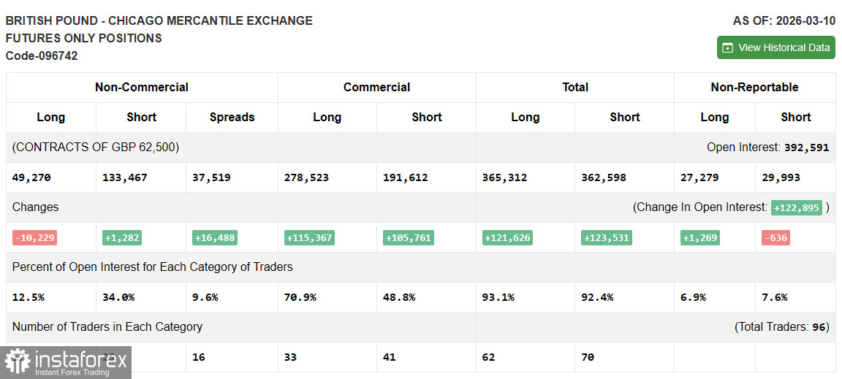Click the Spreads column header
Image resolution: width=842 pixels, height=379 pixels.
point(232,117)
